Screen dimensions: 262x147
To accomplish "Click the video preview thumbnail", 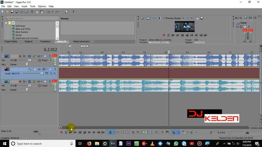I will (x=185, y=27).
